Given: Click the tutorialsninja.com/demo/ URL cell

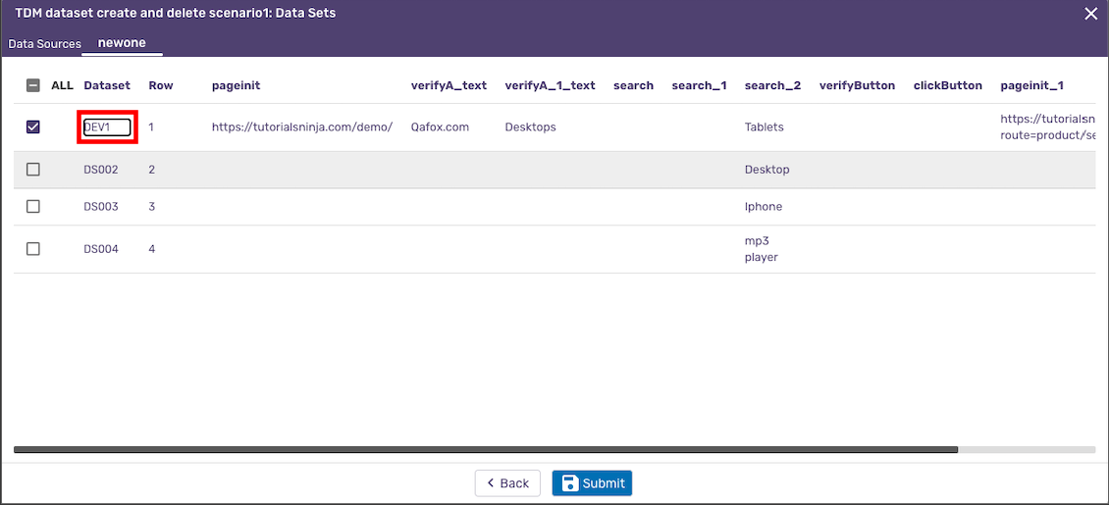Looking at the screenshot, I should [x=302, y=127].
